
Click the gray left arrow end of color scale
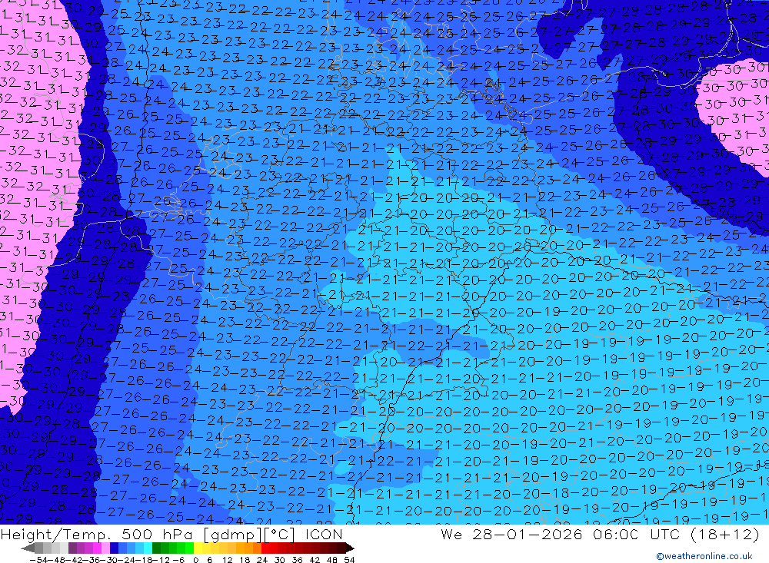tap(28, 548)
